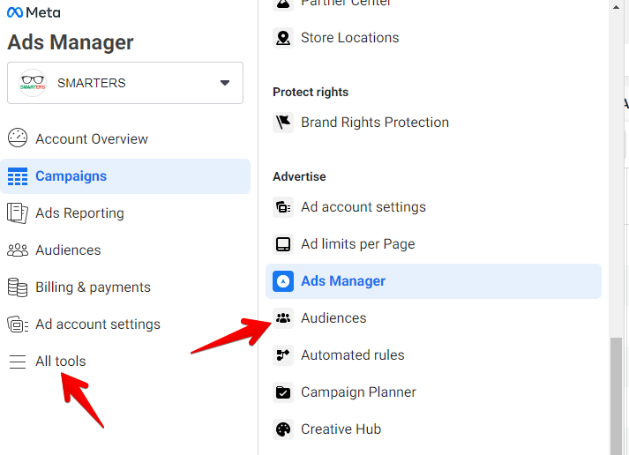Viewport: 629px width, 455px height.
Task: Click the Ad limits per Page icon
Action: 283,244
